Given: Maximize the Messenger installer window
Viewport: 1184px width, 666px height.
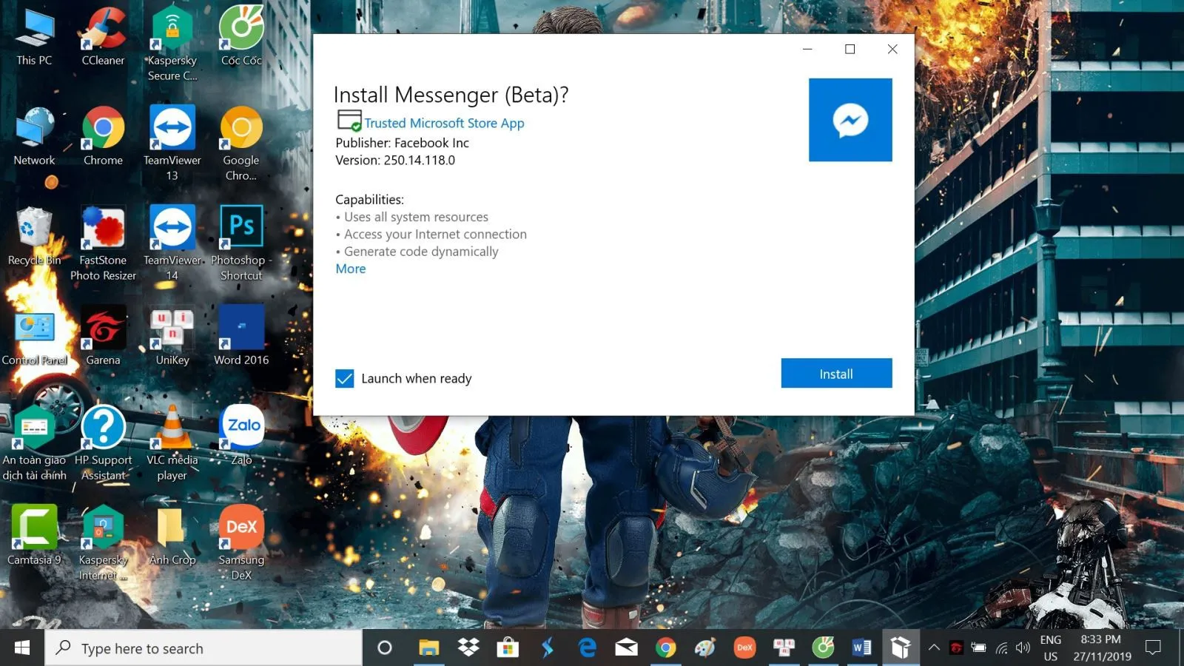Looking at the screenshot, I should (x=850, y=49).
